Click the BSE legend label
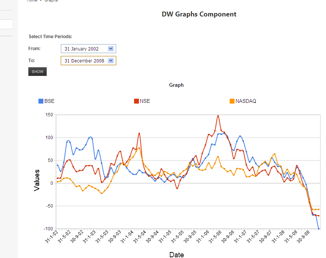Image resolution: width=326 pixels, height=258 pixels. (x=49, y=101)
